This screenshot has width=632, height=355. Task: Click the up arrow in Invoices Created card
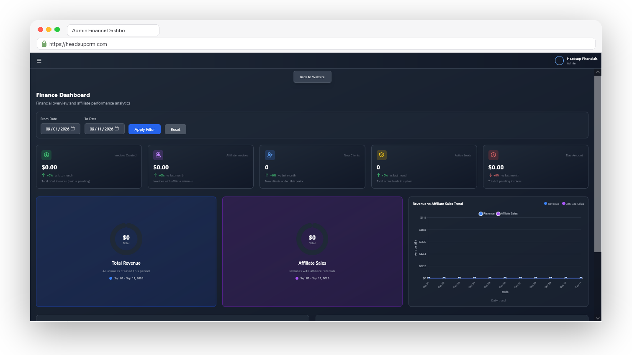[x=44, y=175]
